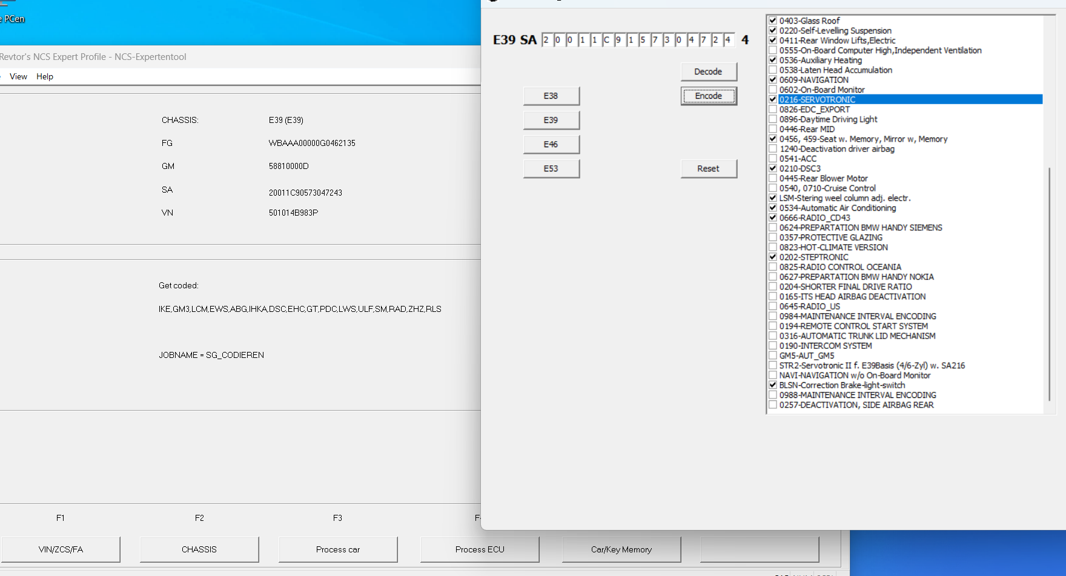Uncheck 0220-Self-Levelling Suspension
This screenshot has width=1066, height=576.
tap(773, 30)
